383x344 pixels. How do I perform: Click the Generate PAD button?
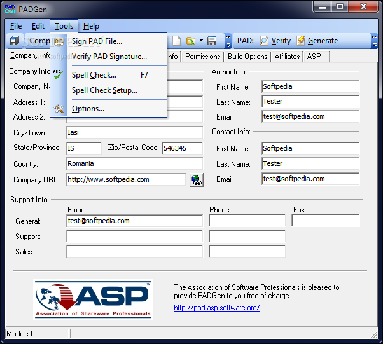point(317,41)
